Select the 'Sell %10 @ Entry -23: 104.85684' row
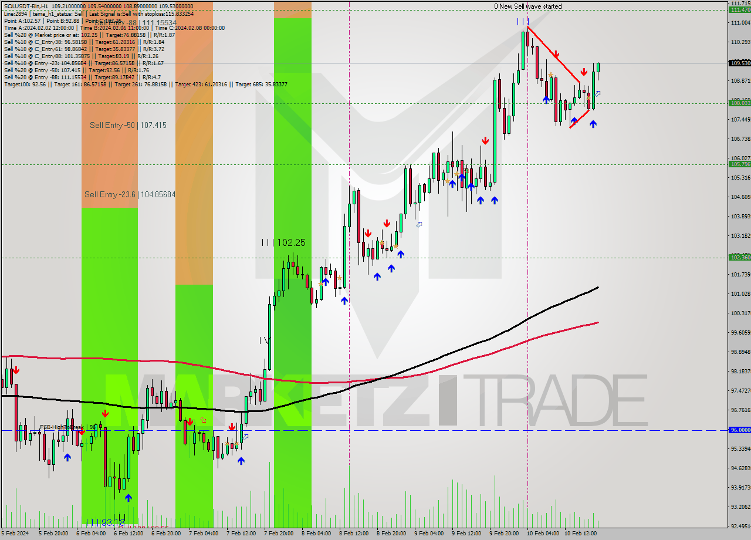Screen dimensions: 751x540 84,63
